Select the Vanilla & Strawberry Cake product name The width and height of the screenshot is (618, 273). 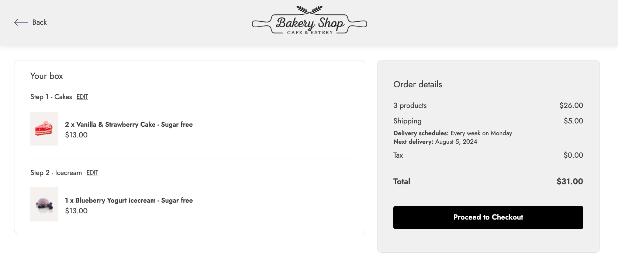[129, 125]
